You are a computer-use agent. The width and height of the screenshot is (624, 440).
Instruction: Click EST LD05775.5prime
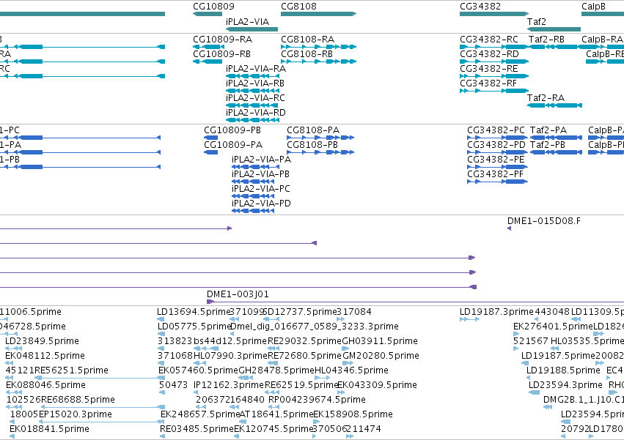(194, 327)
